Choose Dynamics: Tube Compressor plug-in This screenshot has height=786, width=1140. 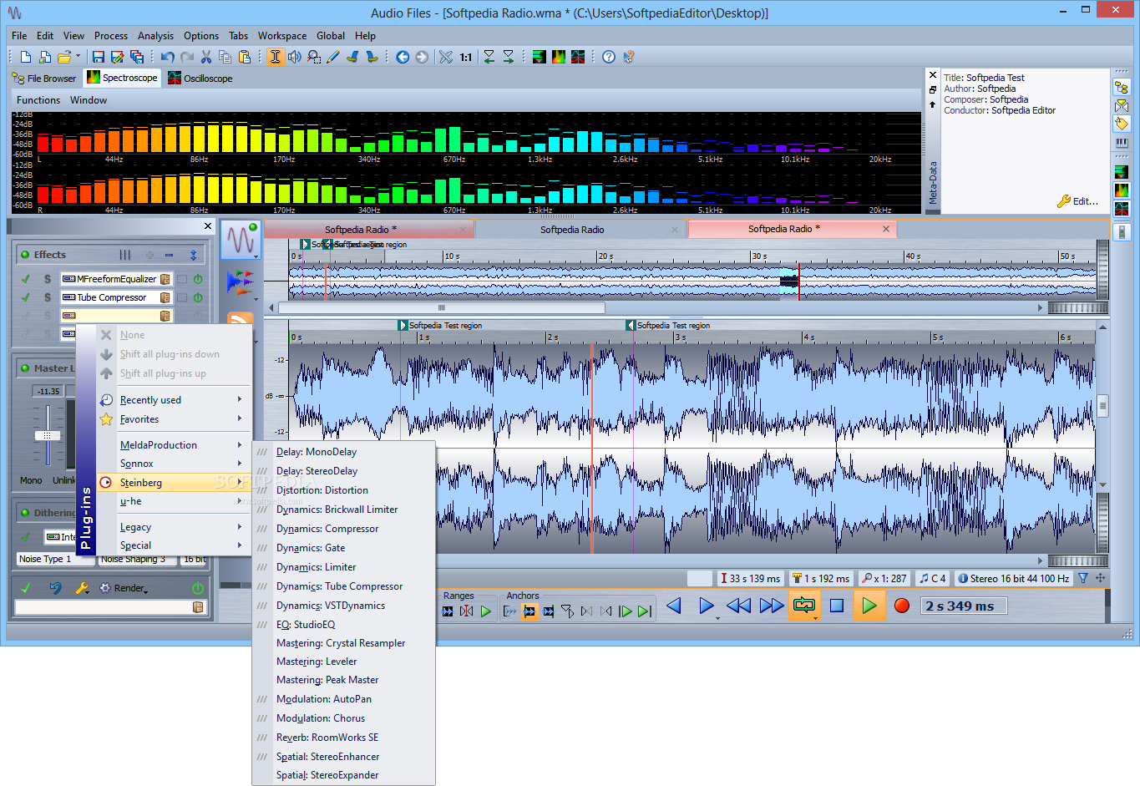344,586
